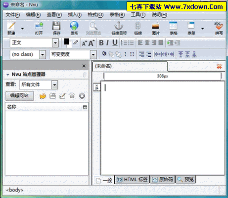The width and height of the screenshot is (228, 198).
Task: Align text left
Action: click(x=140, y=42)
